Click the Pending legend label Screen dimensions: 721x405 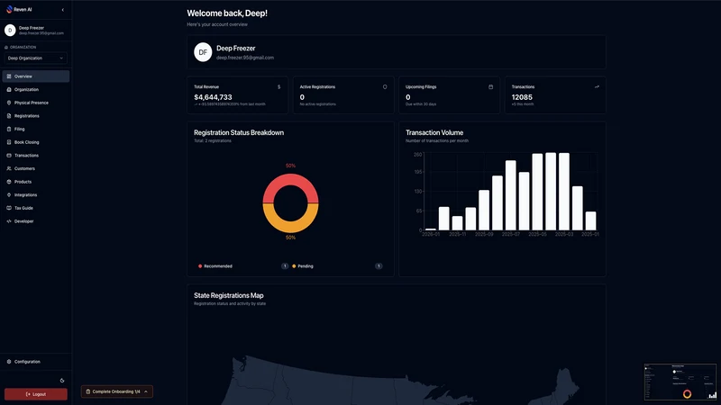[306, 266]
